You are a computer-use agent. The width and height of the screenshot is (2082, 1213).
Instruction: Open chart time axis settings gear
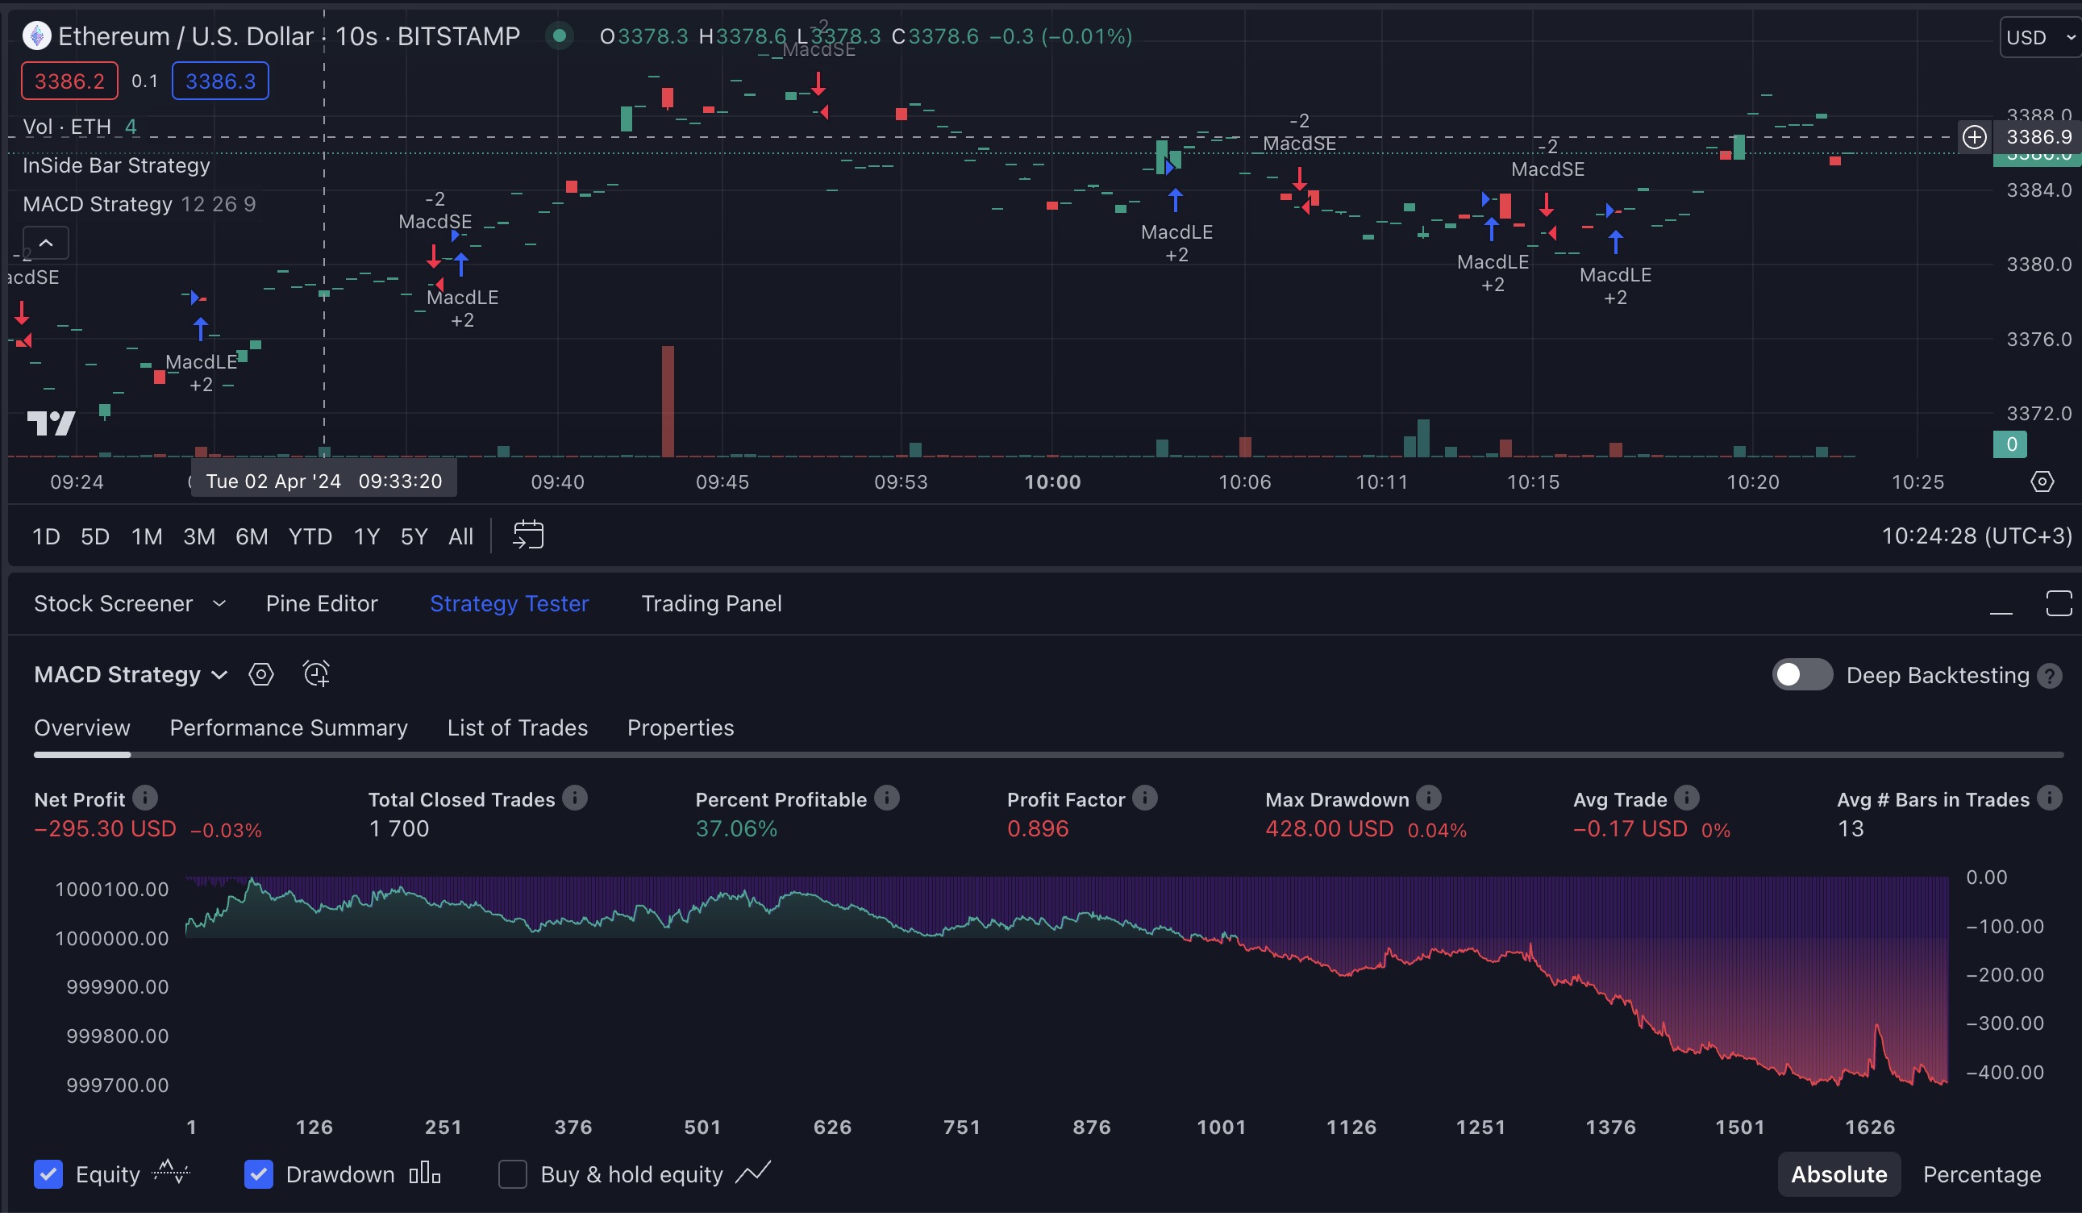(2042, 481)
